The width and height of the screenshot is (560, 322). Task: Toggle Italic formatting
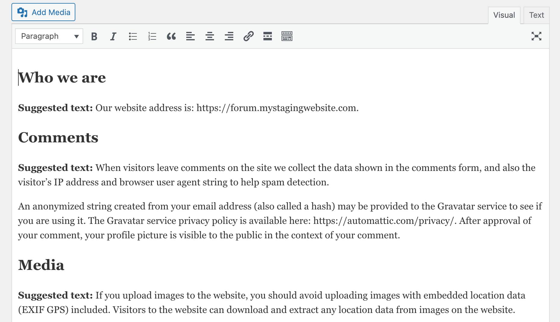pyautogui.click(x=113, y=36)
